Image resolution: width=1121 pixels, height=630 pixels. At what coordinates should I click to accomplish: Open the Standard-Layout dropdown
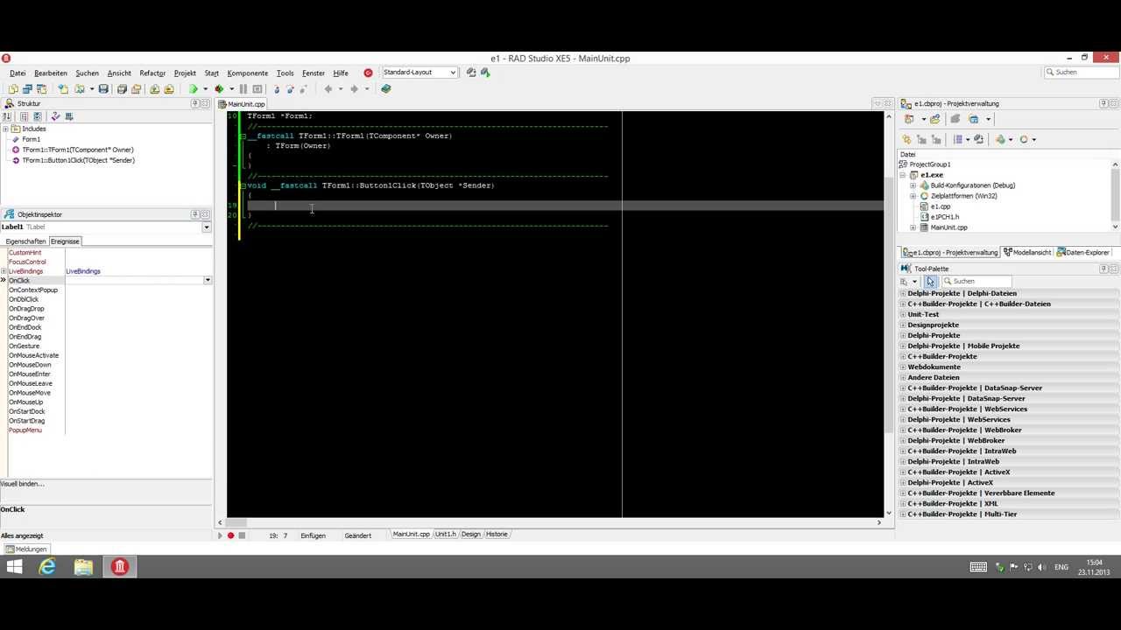click(453, 73)
